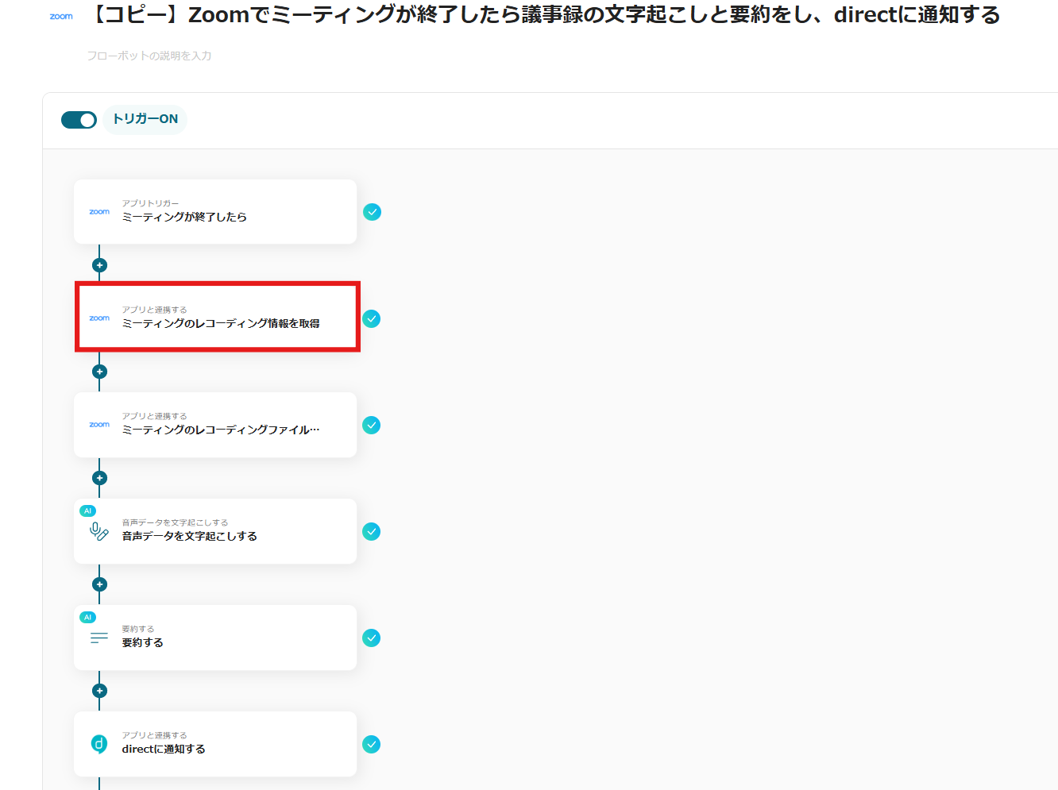Screen dimensions: 1058x790
Task: Click checkmark next to directに通知する
Action: [x=372, y=744]
